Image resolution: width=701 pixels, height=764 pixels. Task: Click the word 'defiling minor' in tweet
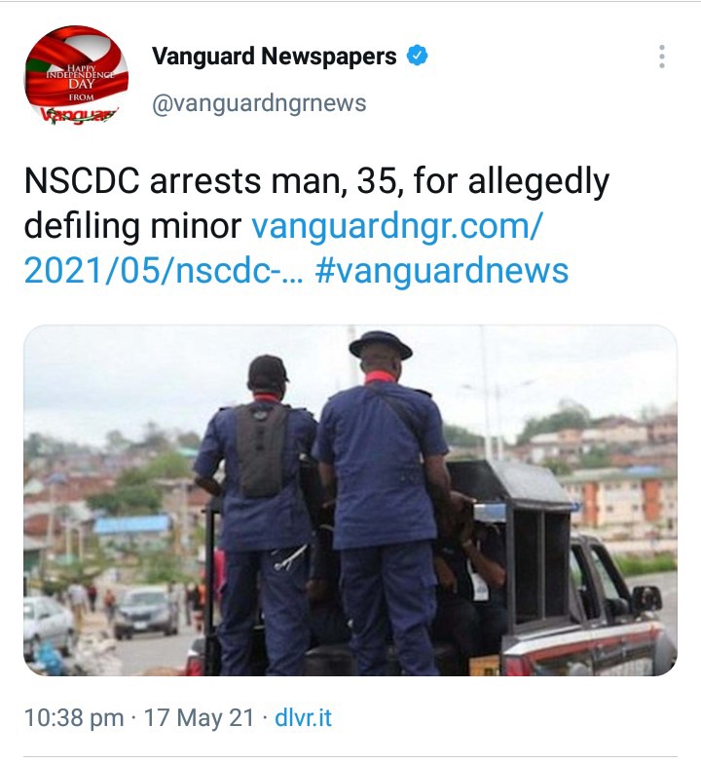coord(132,226)
